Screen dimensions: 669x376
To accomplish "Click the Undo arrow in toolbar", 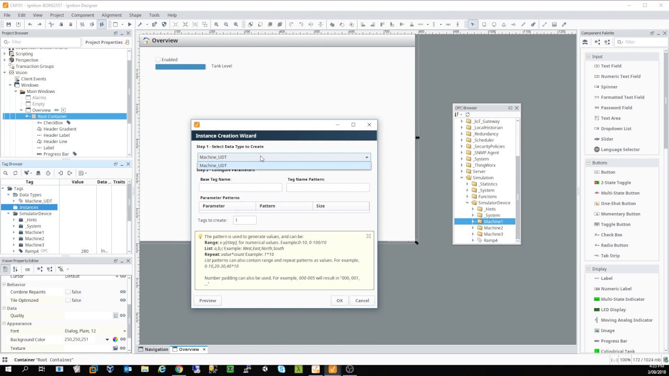I will [x=30, y=24].
